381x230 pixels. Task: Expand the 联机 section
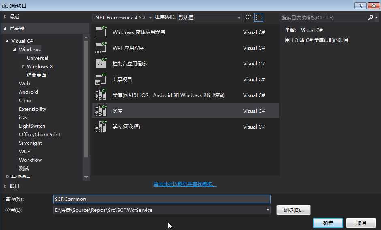click(x=5, y=186)
